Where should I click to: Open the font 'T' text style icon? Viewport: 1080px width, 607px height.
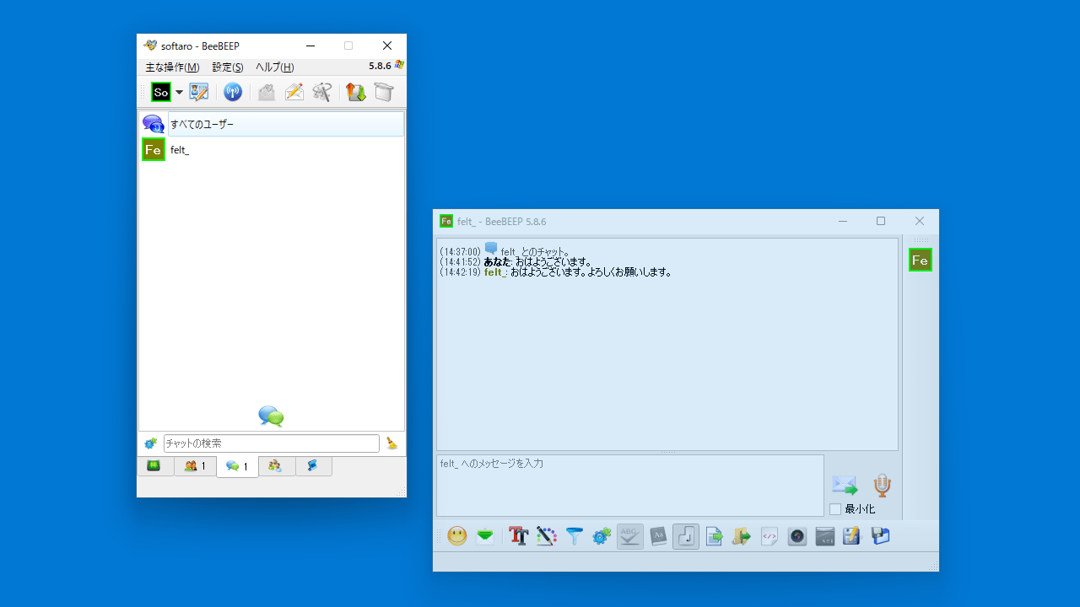pyautogui.click(x=519, y=536)
